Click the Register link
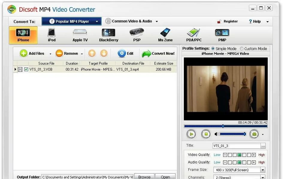This screenshot has height=179, width=283. pyautogui.click(x=231, y=21)
